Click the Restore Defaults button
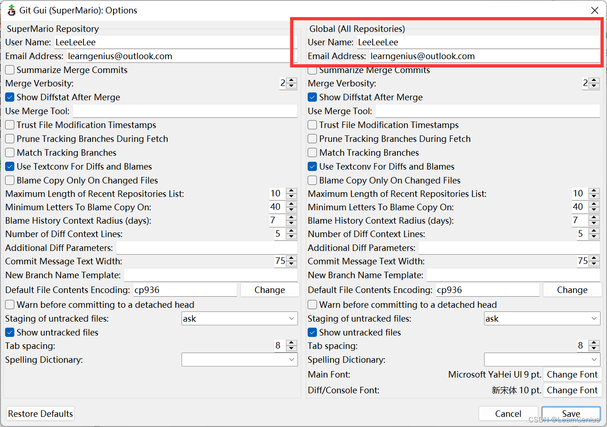 (41, 414)
